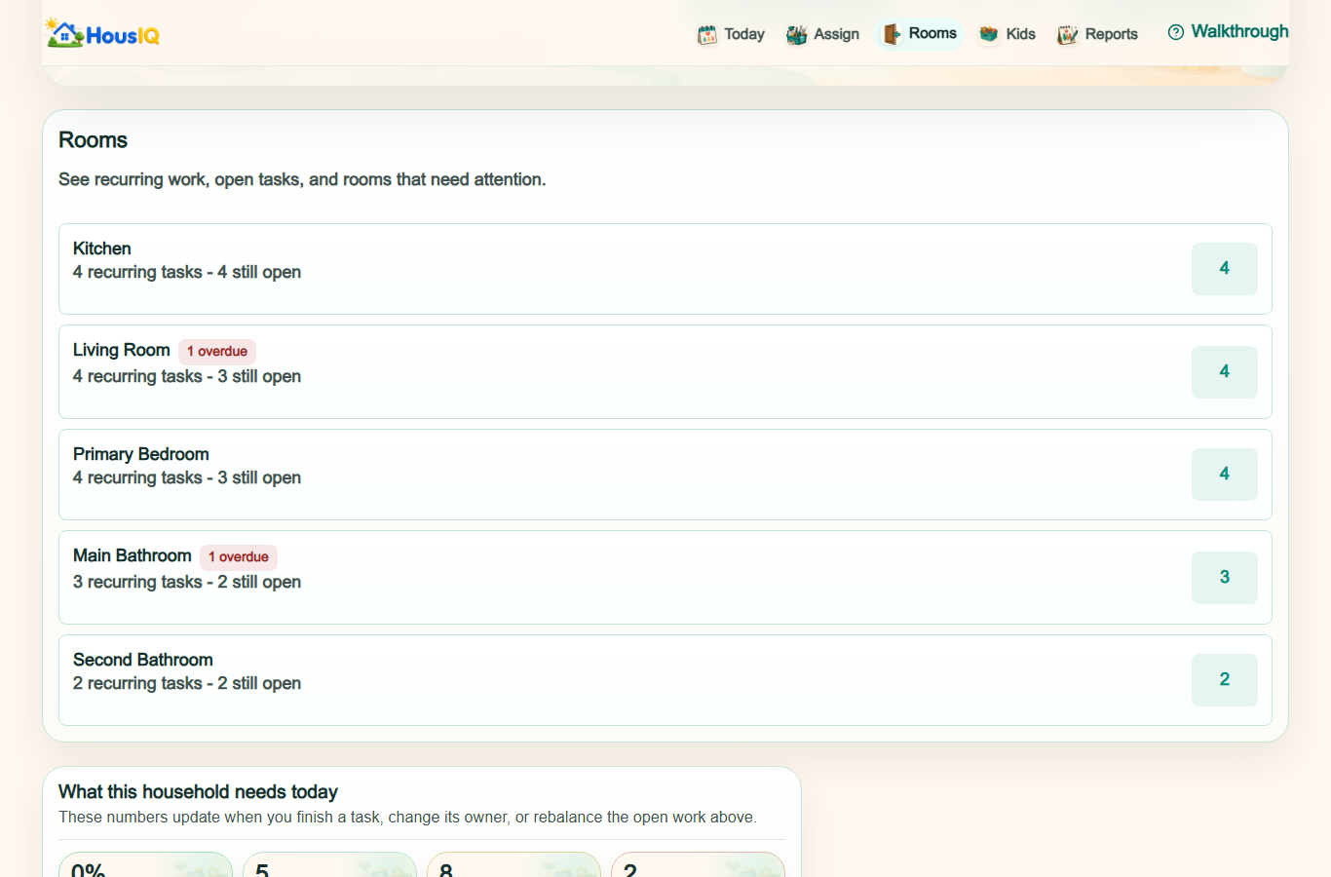Click "These numbers update when you finish" text
Viewport: 1331px width, 877px height.
407,818
